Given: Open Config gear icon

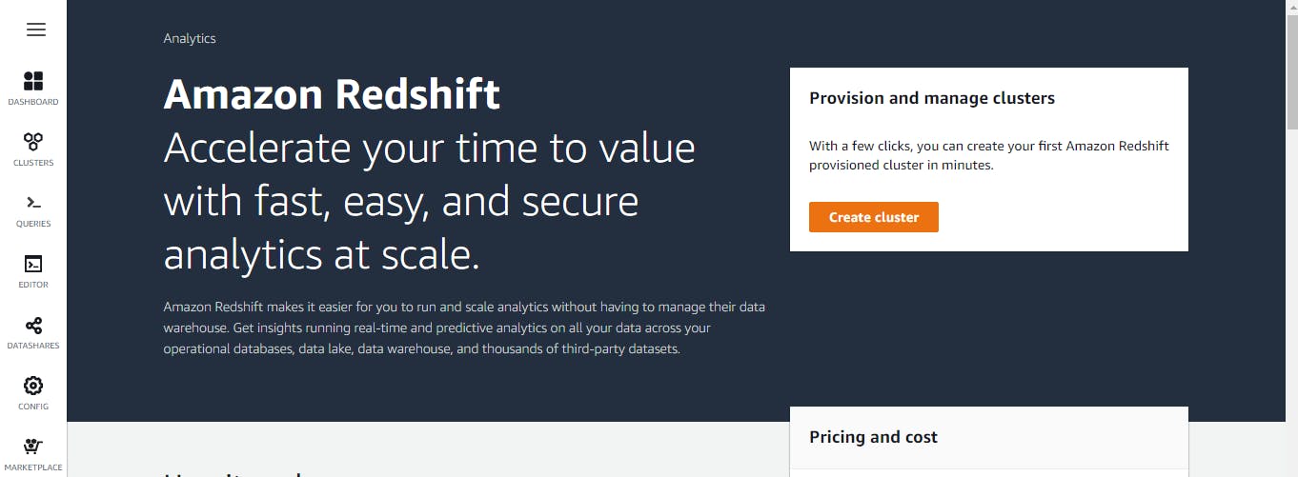Looking at the screenshot, I should point(33,386).
